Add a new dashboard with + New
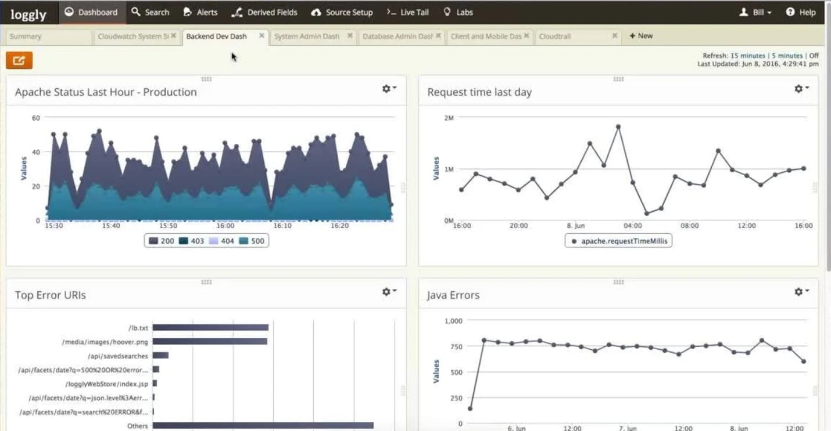The image size is (831, 431). point(641,36)
